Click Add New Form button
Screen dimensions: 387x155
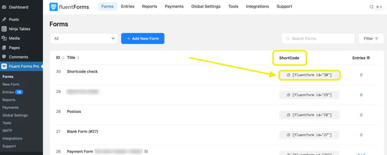pos(142,39)
